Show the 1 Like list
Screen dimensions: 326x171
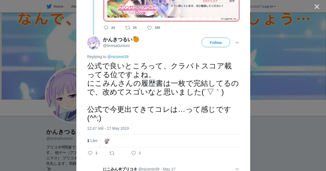[92, 141]
